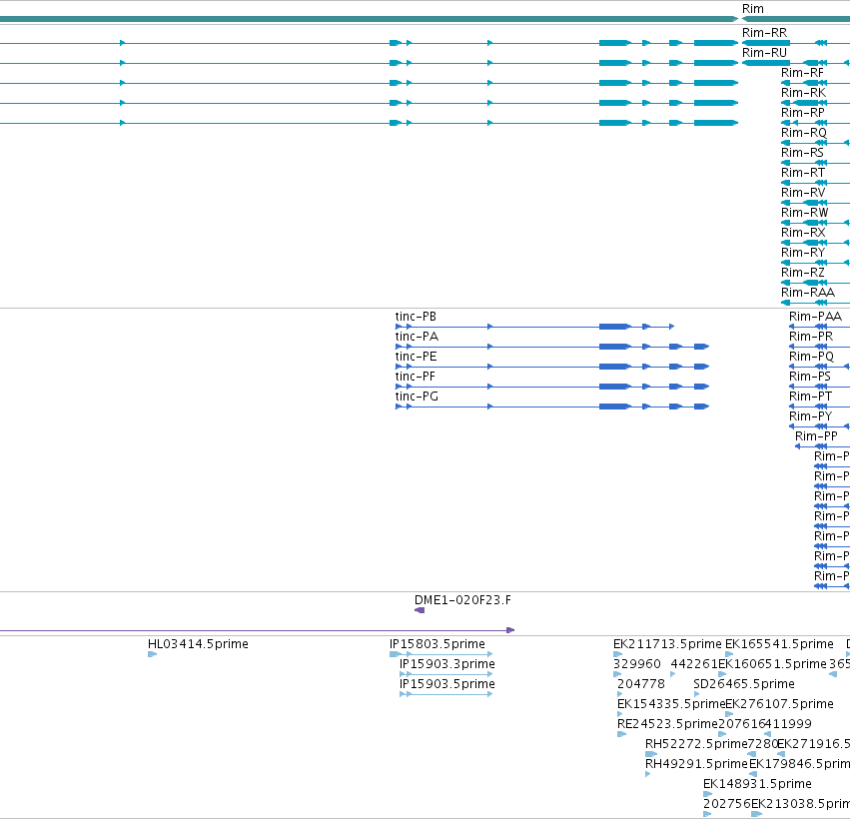Open the tinc-PB protein label

tap(416, 317)
